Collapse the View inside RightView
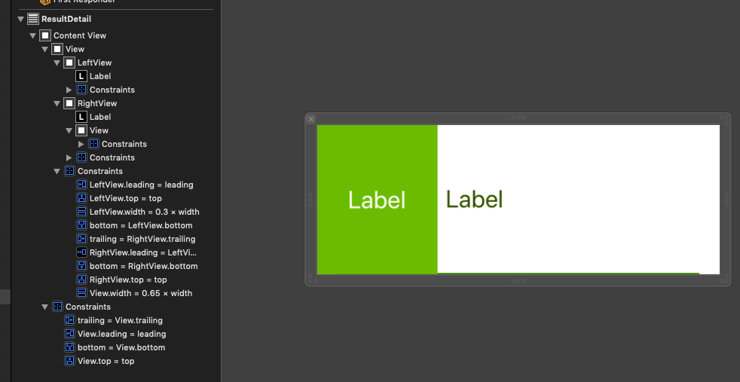This screenshot has height=382, width=740. (69, 130)
